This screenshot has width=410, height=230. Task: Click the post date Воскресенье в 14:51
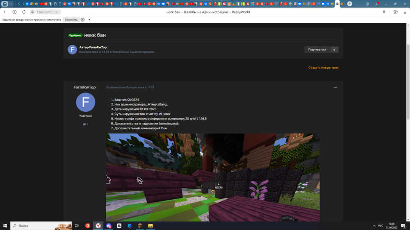click(140, 88)
